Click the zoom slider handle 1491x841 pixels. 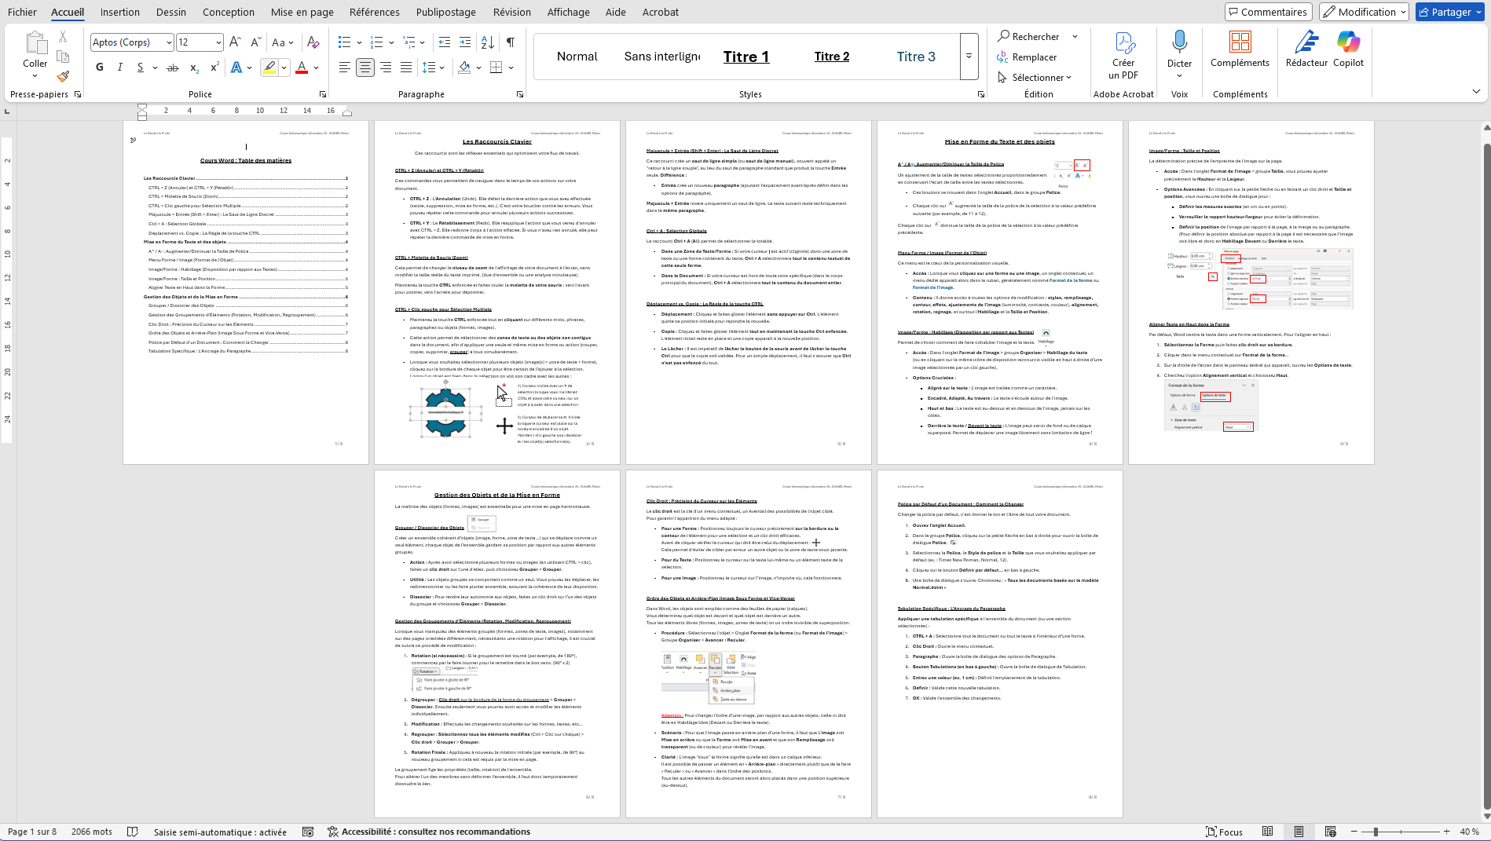(1376, 832)
